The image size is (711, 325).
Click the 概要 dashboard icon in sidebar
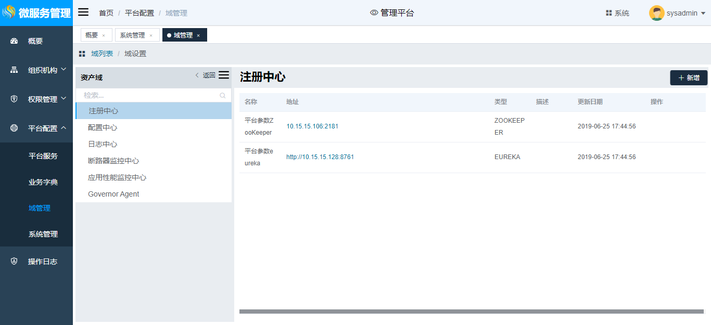[x=14, y=41]
